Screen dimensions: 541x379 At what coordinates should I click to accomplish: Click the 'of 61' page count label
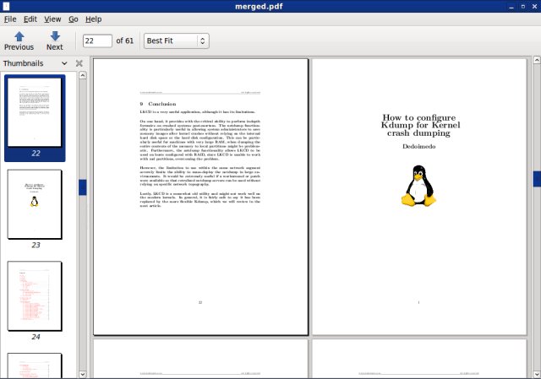(x=124, y=41)
